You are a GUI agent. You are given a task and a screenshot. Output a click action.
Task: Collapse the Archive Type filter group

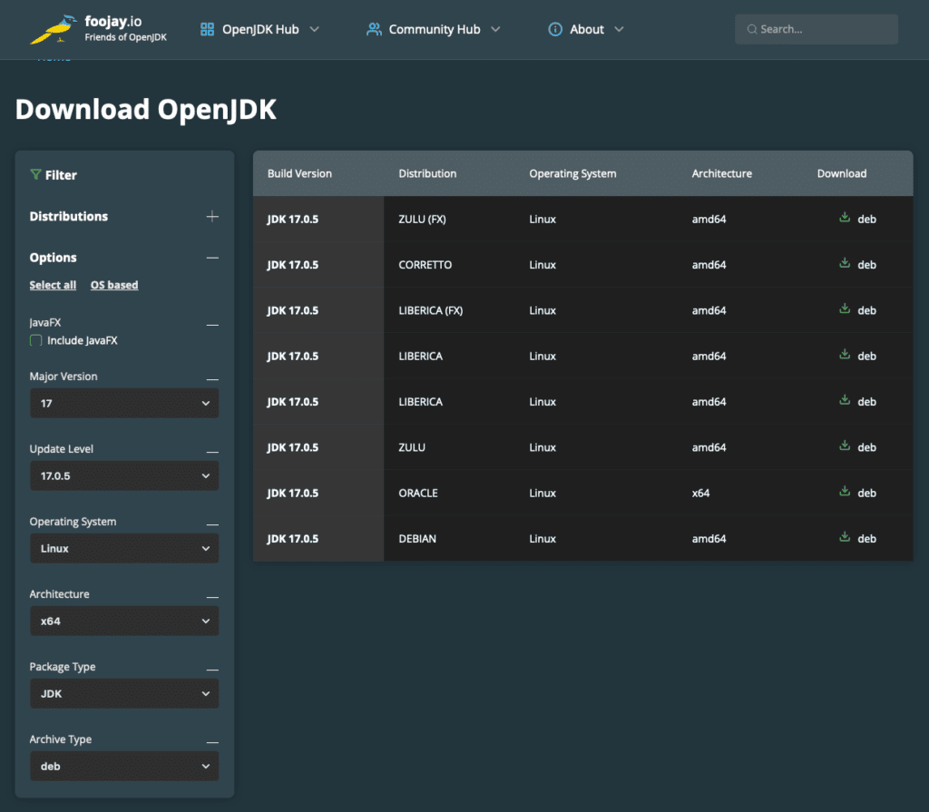[x=212, y=743]
